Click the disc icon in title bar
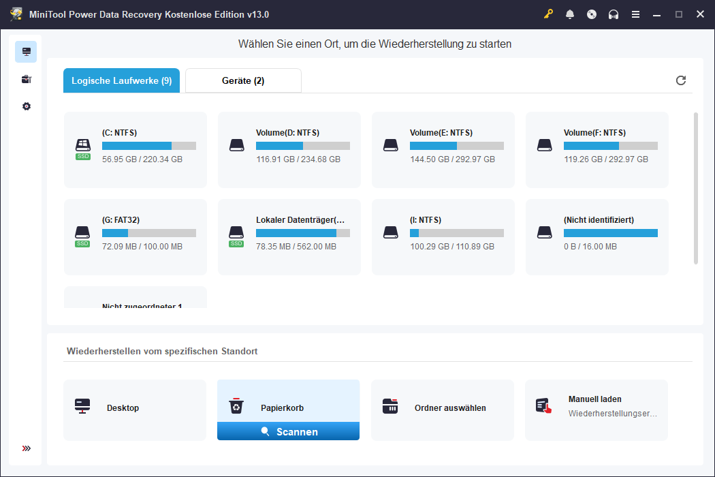The width and height of the screenshot is (715, 477). [x=592, y=14]
